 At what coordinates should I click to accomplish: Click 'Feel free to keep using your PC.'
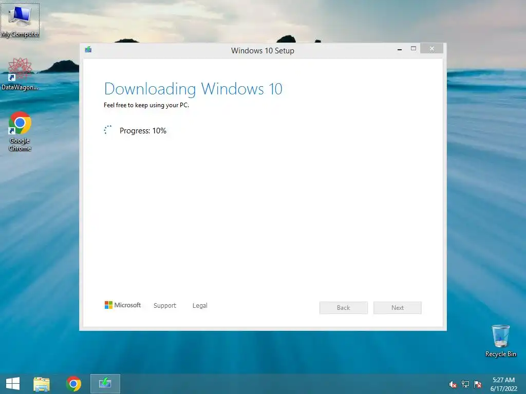pos(146,105)
